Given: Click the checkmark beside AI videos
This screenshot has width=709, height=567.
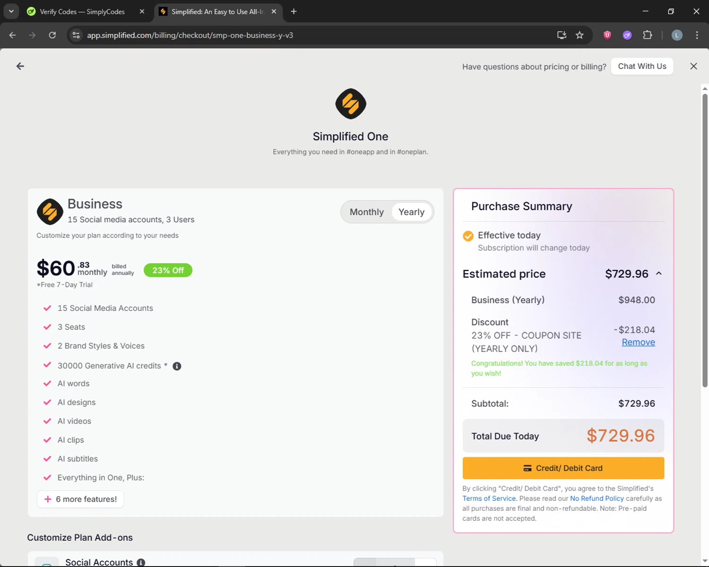Looking at the screenshot, I should point(47,421).
